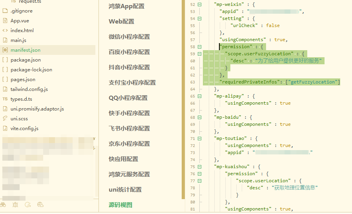Switch to 源码视图 source view tab

click(120, 205)
